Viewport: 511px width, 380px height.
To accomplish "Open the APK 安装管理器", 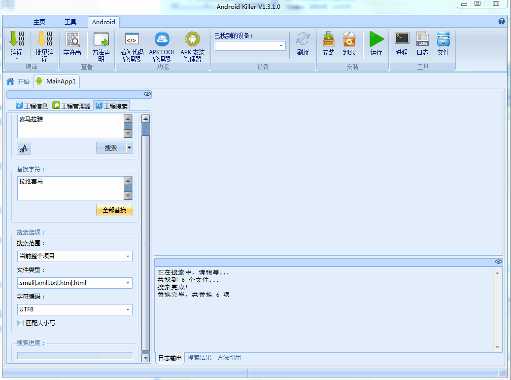I will point(192,47).
